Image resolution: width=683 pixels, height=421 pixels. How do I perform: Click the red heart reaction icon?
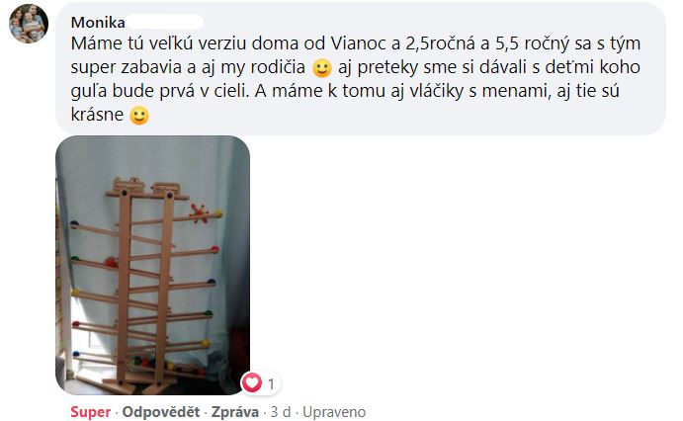[252, 383]
